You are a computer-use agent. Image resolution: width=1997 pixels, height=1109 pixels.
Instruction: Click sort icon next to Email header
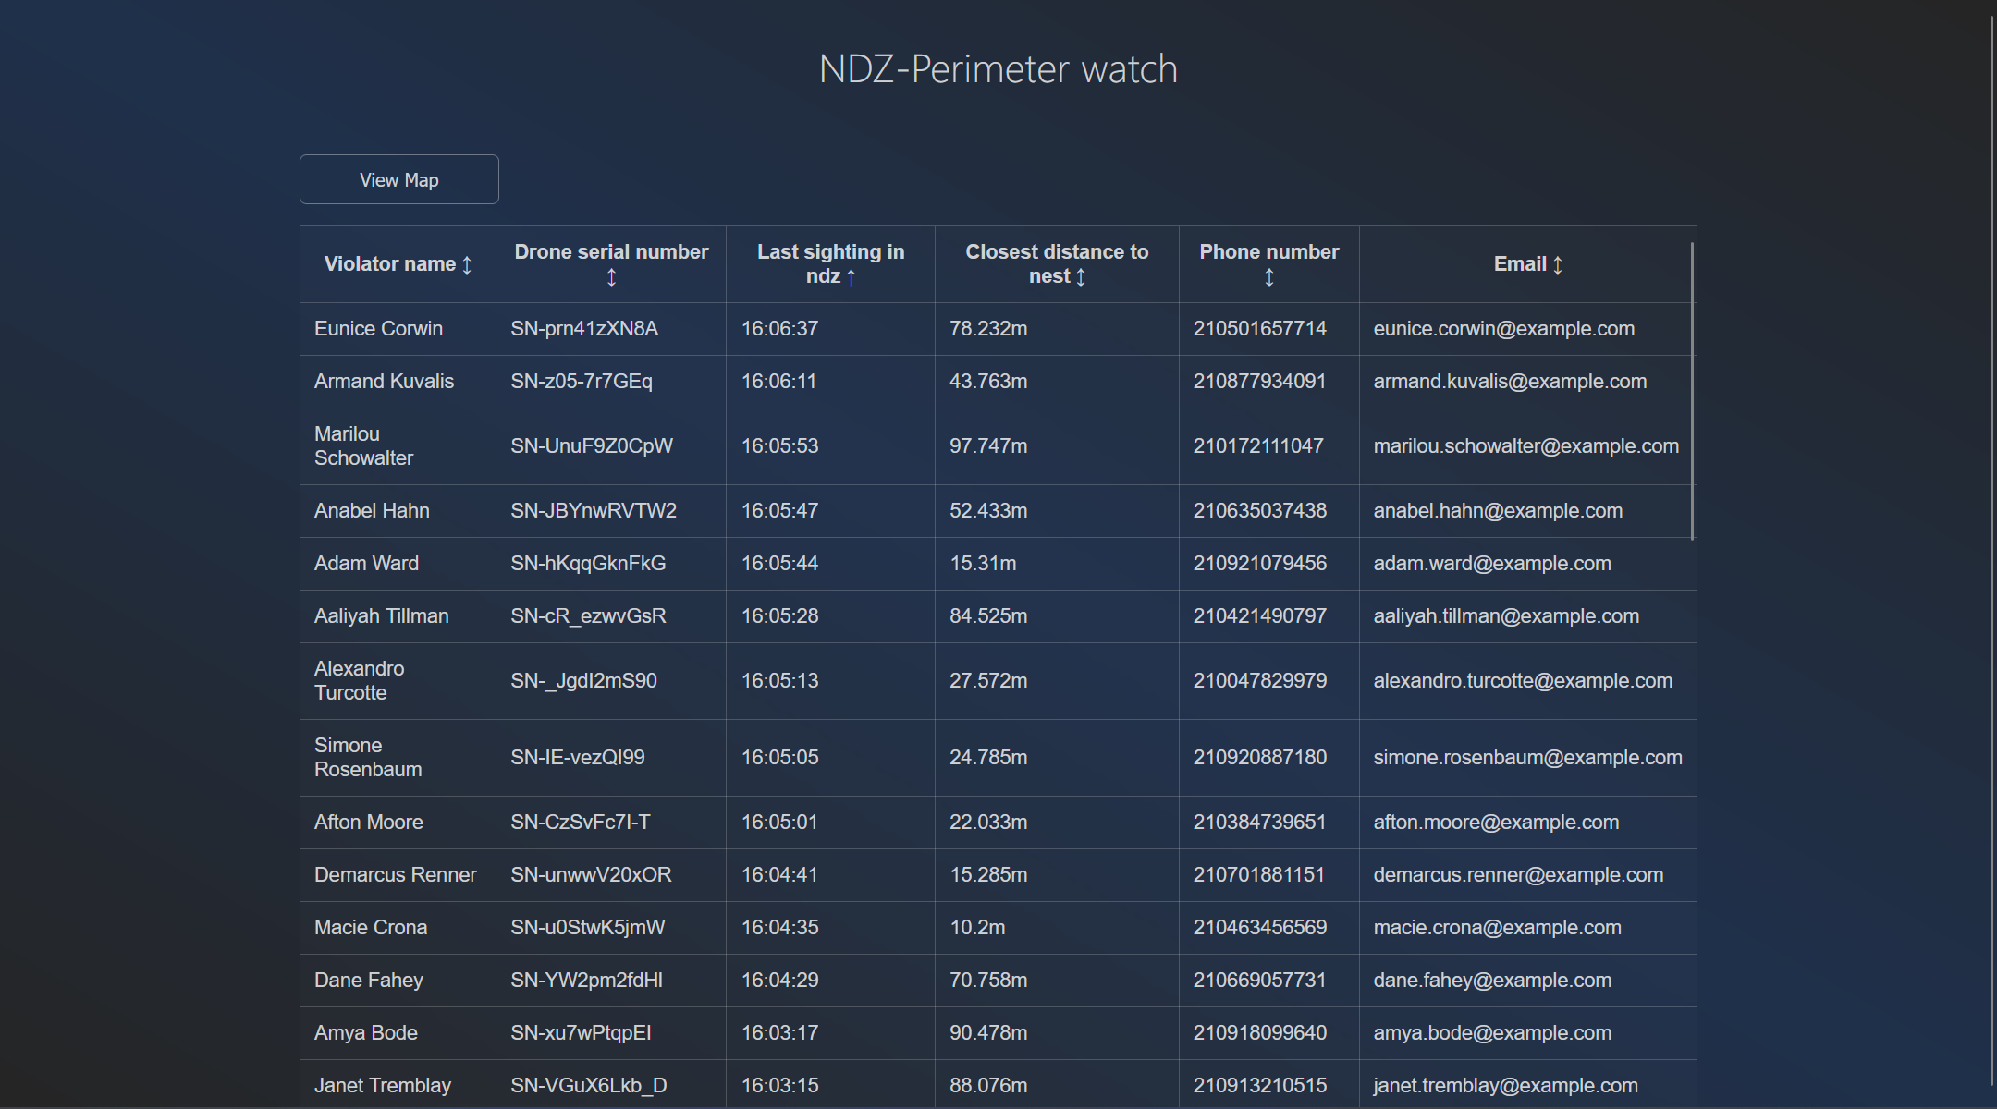[x=1558, y=265]
